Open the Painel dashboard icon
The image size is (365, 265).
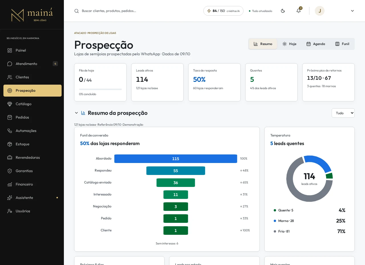(10, 50)
